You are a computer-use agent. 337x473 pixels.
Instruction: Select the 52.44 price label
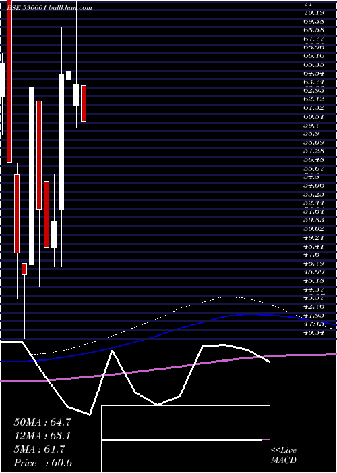pyautogui.click(x=313, y=203)
